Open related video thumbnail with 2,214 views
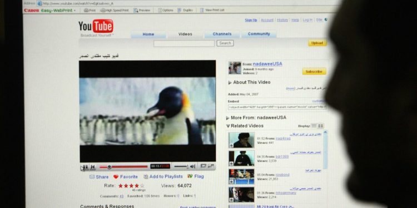Image resolution: width=417 pixels, height=208 pixels. [x=241, y=195]
